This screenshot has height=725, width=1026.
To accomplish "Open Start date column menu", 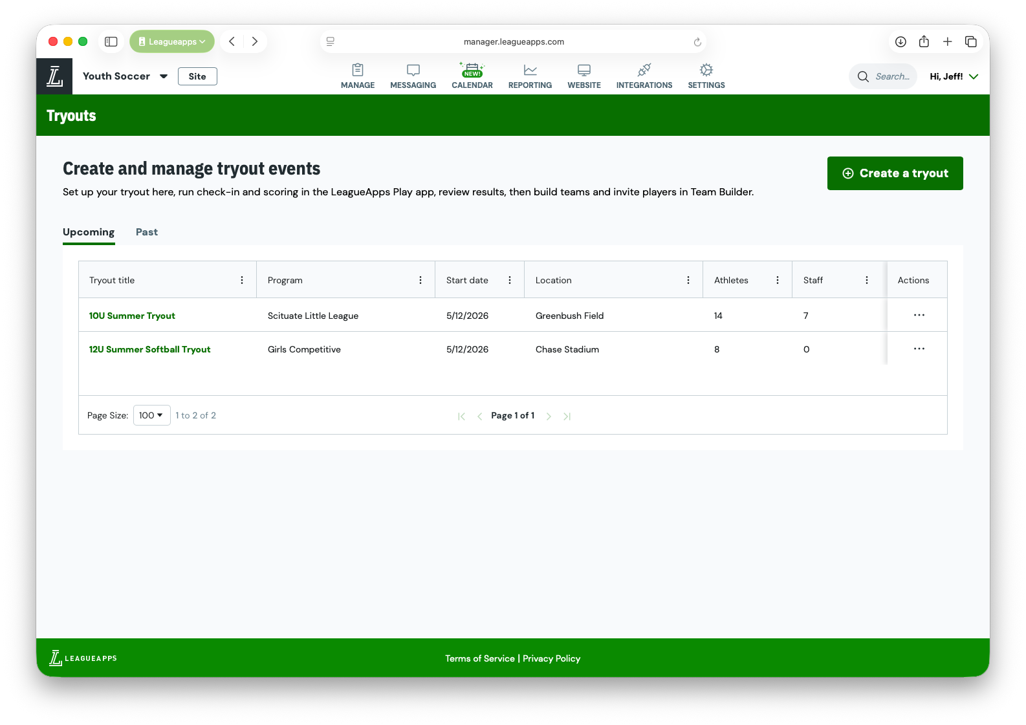I will point(510,280).
